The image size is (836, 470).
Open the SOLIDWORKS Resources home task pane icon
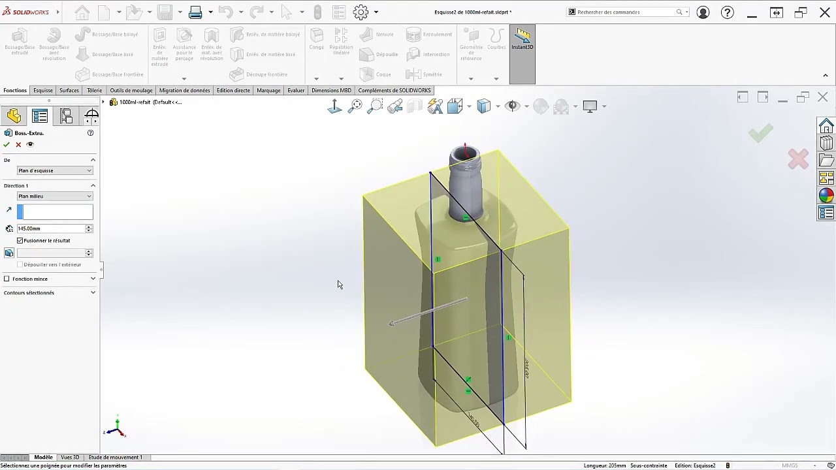(826, 126)
